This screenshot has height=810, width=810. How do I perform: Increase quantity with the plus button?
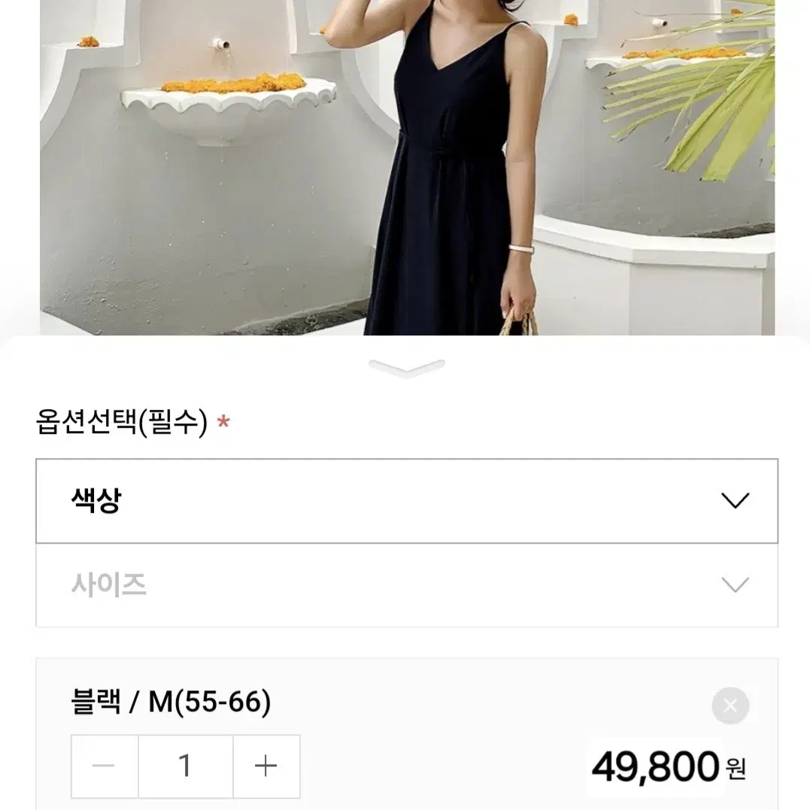point(266,766)
